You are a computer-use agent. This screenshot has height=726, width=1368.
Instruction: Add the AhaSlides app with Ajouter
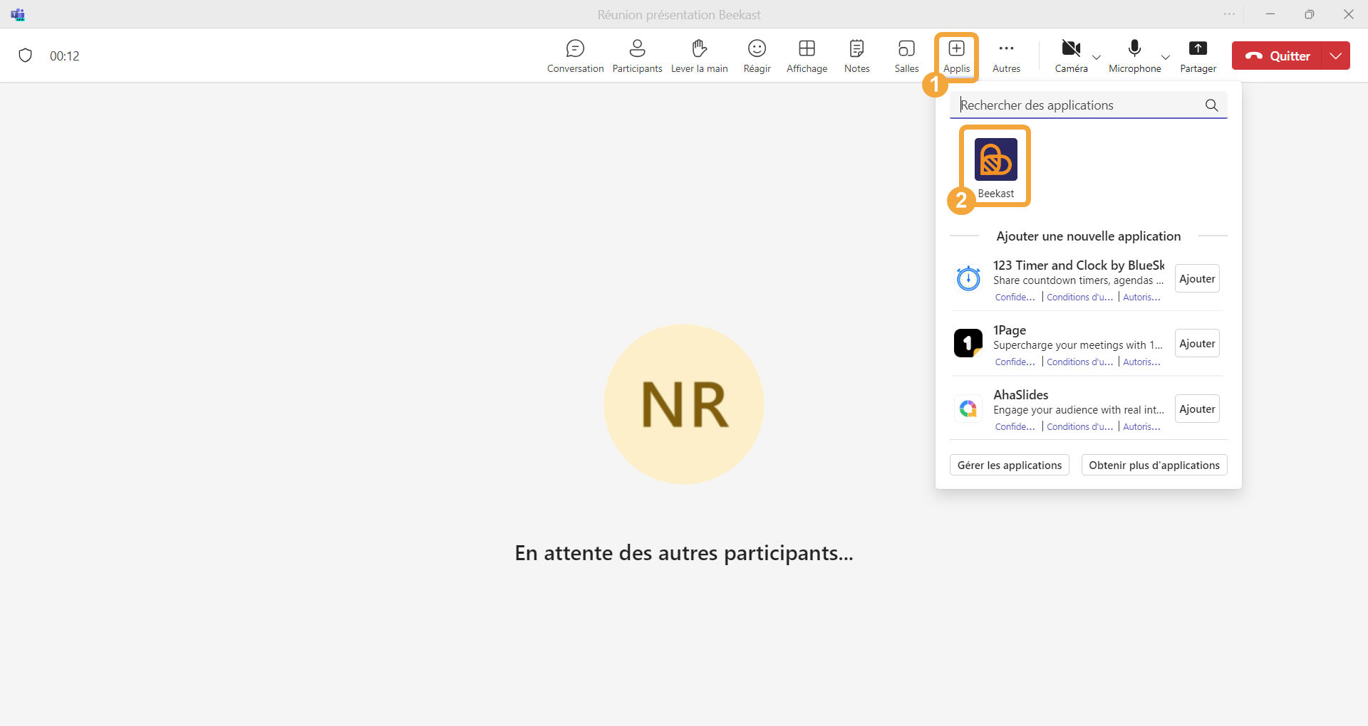click(1197, 409)
